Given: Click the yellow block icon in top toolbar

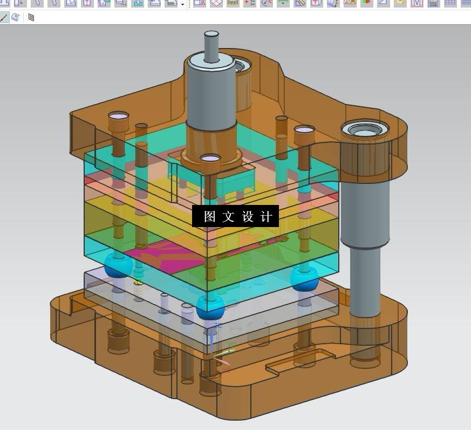Looking at the screenshot, I should tap(400, 3).
